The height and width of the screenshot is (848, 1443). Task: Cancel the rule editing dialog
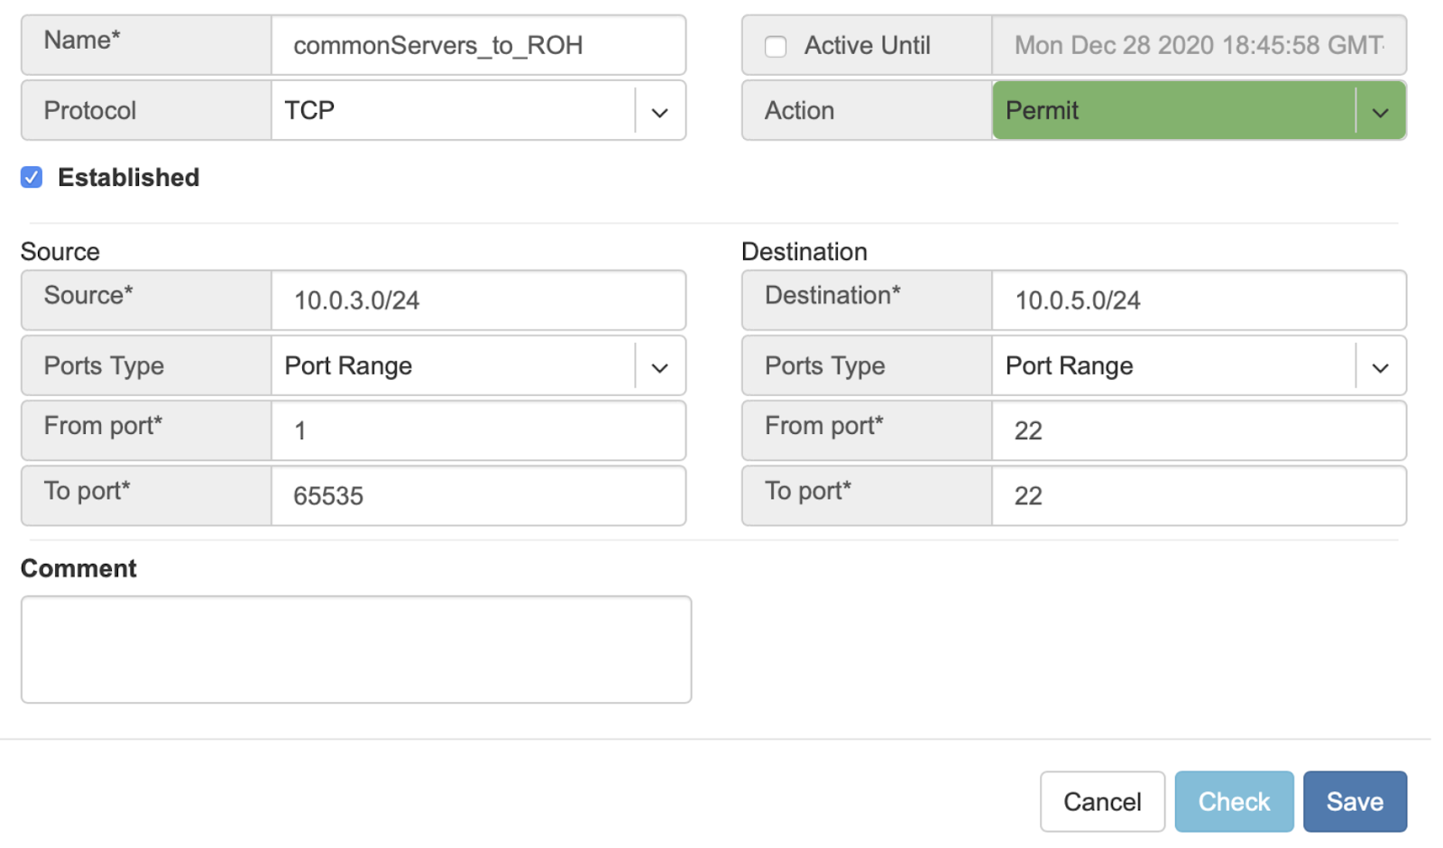point(1101,801)
